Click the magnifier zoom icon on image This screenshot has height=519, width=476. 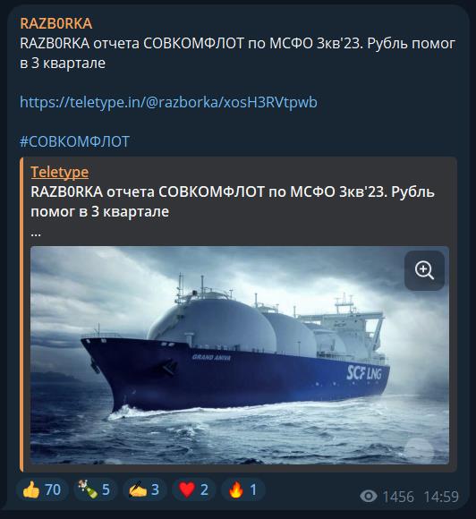tap(424, 270)
